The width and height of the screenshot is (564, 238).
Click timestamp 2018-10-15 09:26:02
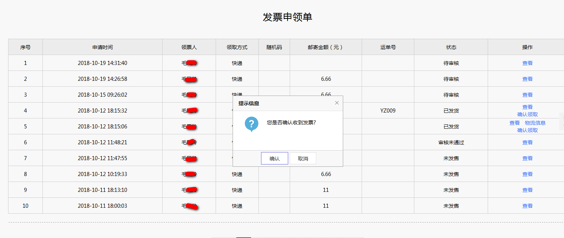[102, 95]
